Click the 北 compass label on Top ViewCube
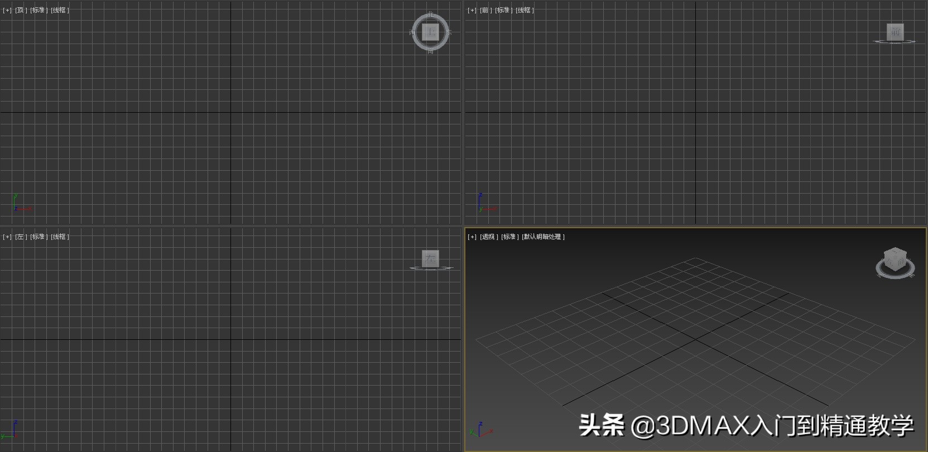Viewport: 928px width, 452px height. point(430,15)
